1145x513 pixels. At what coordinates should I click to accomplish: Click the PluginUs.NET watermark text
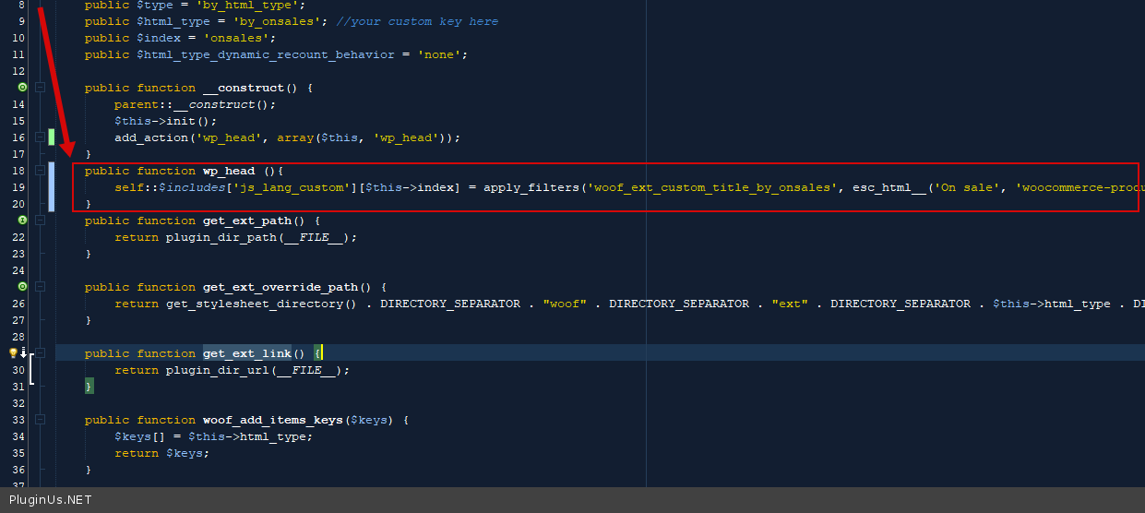[x=51, y=500]
